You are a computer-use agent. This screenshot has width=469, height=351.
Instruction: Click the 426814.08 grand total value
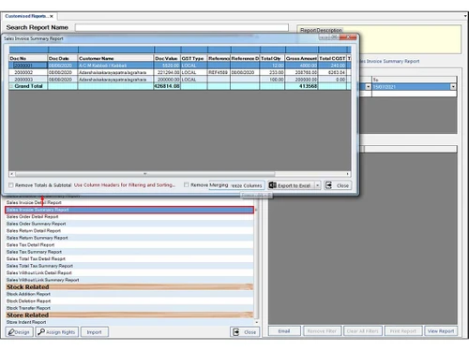(x=167, y=86)
